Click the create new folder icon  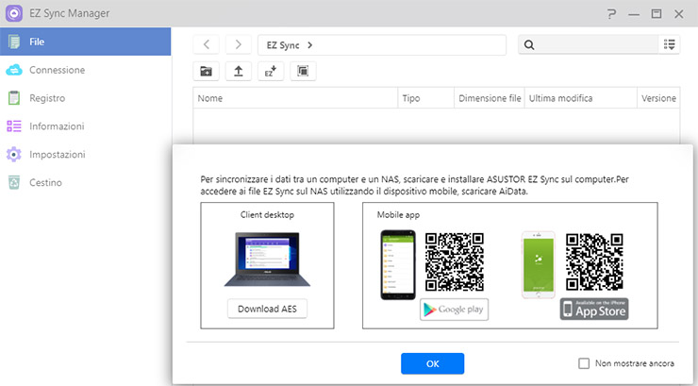[x=207, y=71]
